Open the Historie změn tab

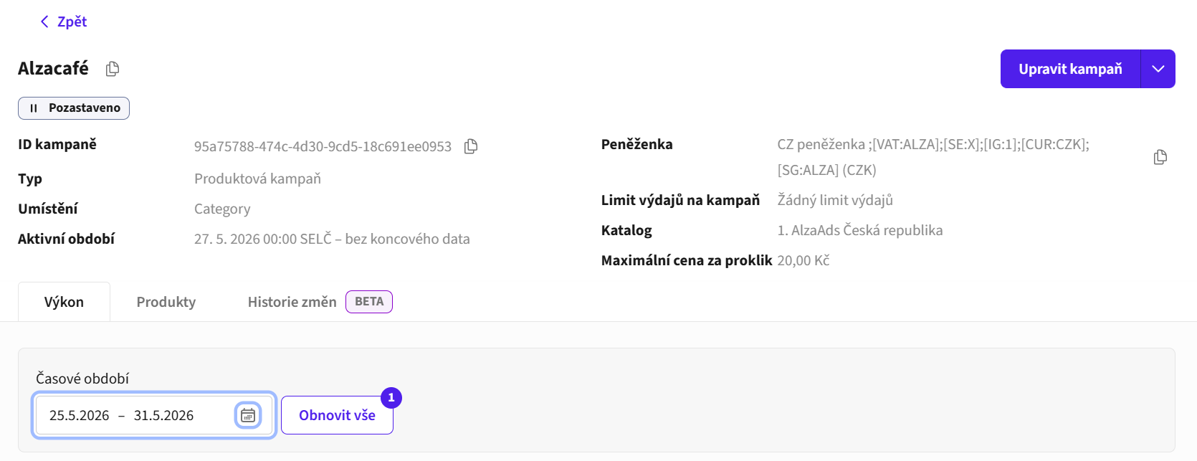click(292, 302)
